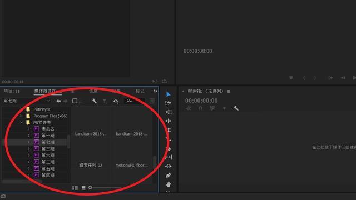
Task: Switch media browser to list view
Action: tap(75, 188)
